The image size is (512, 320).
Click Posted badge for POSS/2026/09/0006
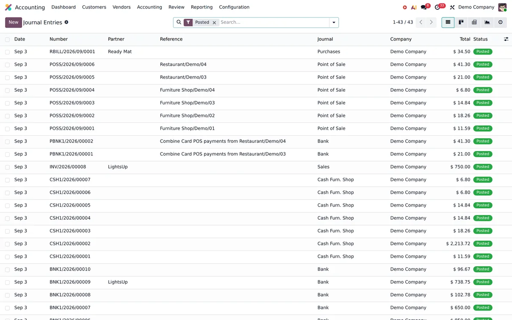[483, 64]
